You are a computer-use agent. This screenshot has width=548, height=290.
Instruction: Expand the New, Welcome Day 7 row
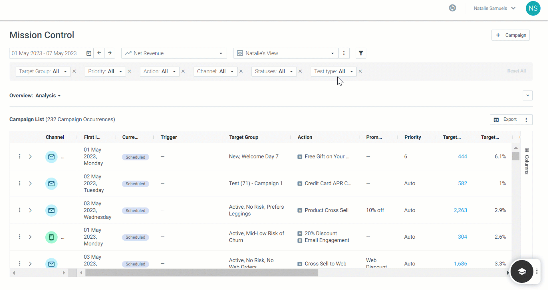[30, 157]
